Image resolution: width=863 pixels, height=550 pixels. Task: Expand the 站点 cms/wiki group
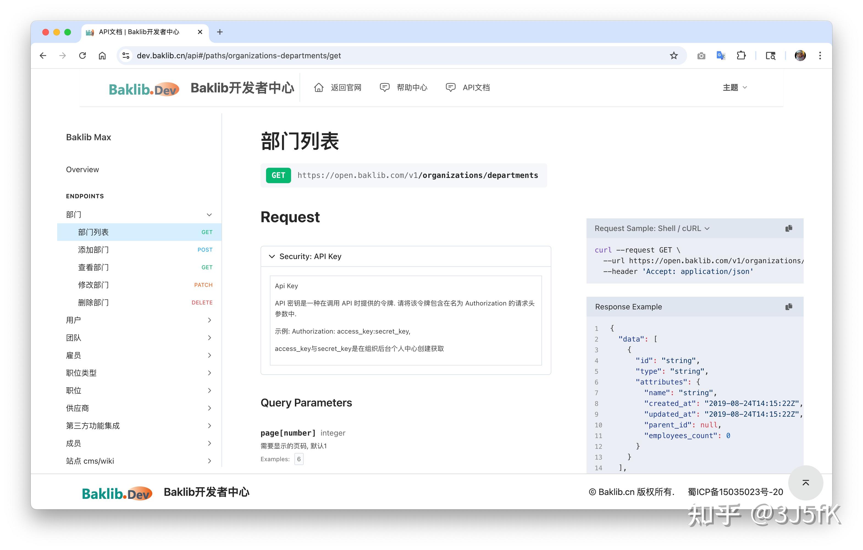click(x=139, y=461)
